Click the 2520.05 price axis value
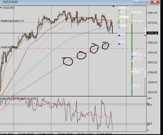Viewport: 163px width, 135px height. [x=152, y=92]
